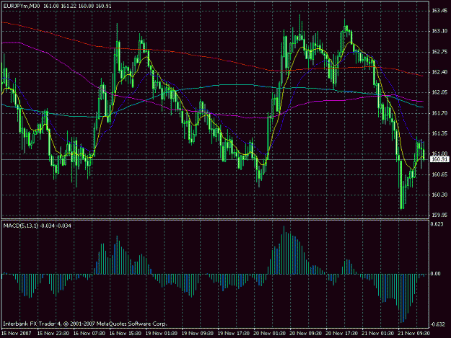
Task: Click the 162.05 price axis label
Action: 438,92
